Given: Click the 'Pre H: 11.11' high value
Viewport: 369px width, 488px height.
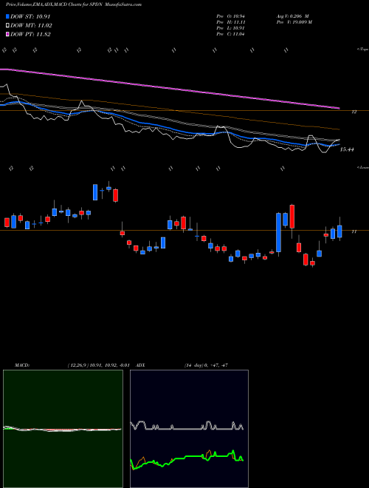Looking at the screenshot, I should tap(230, 22).
